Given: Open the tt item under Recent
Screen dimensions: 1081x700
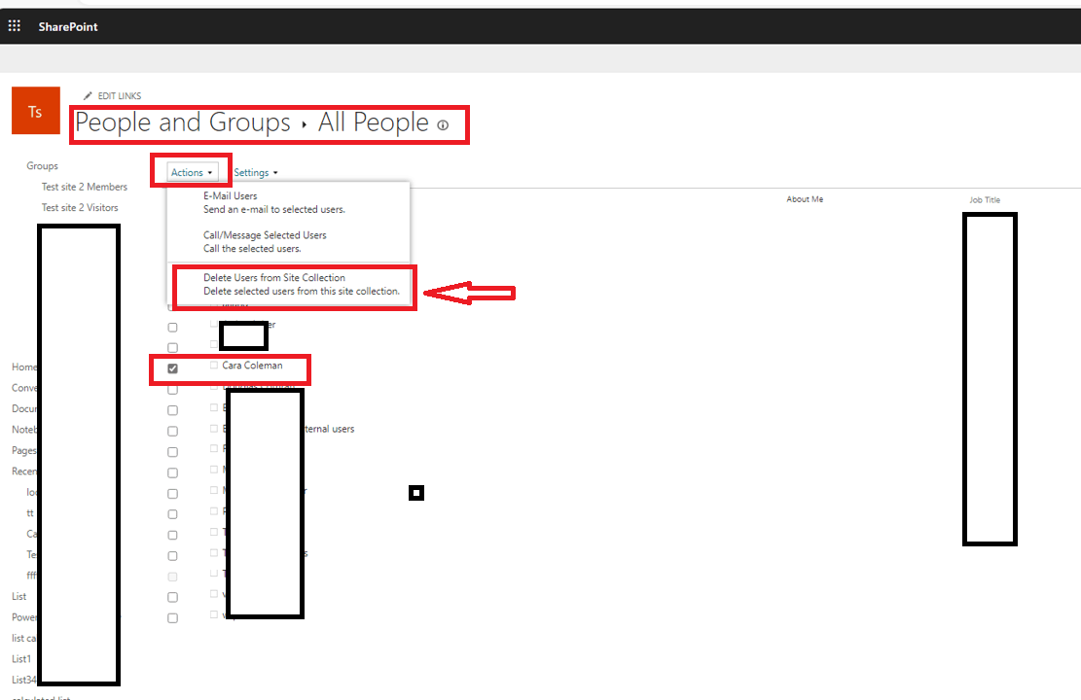Looking at the screenshot, I should 29,513.
